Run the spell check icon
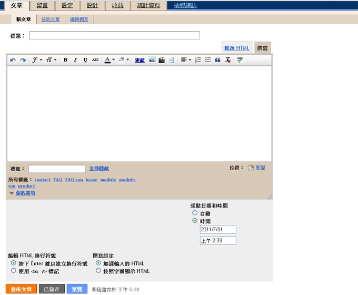358x295 pixels. click(240, 60)
